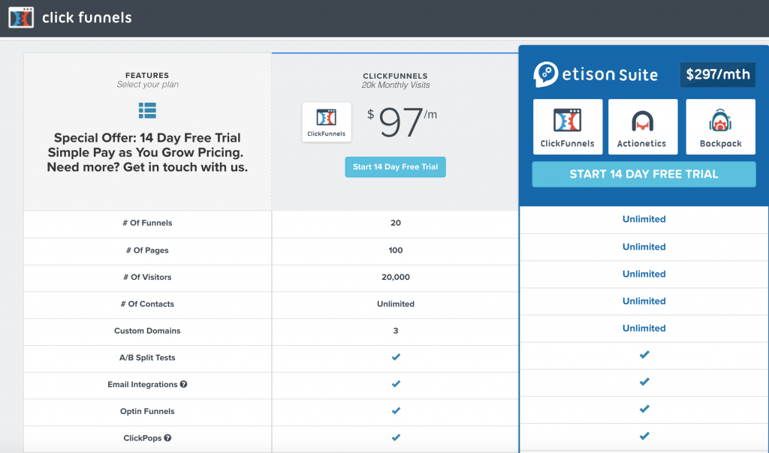
Task: Open the ClickFunnels tile in Etison Suite
Action: coord(567,127)
